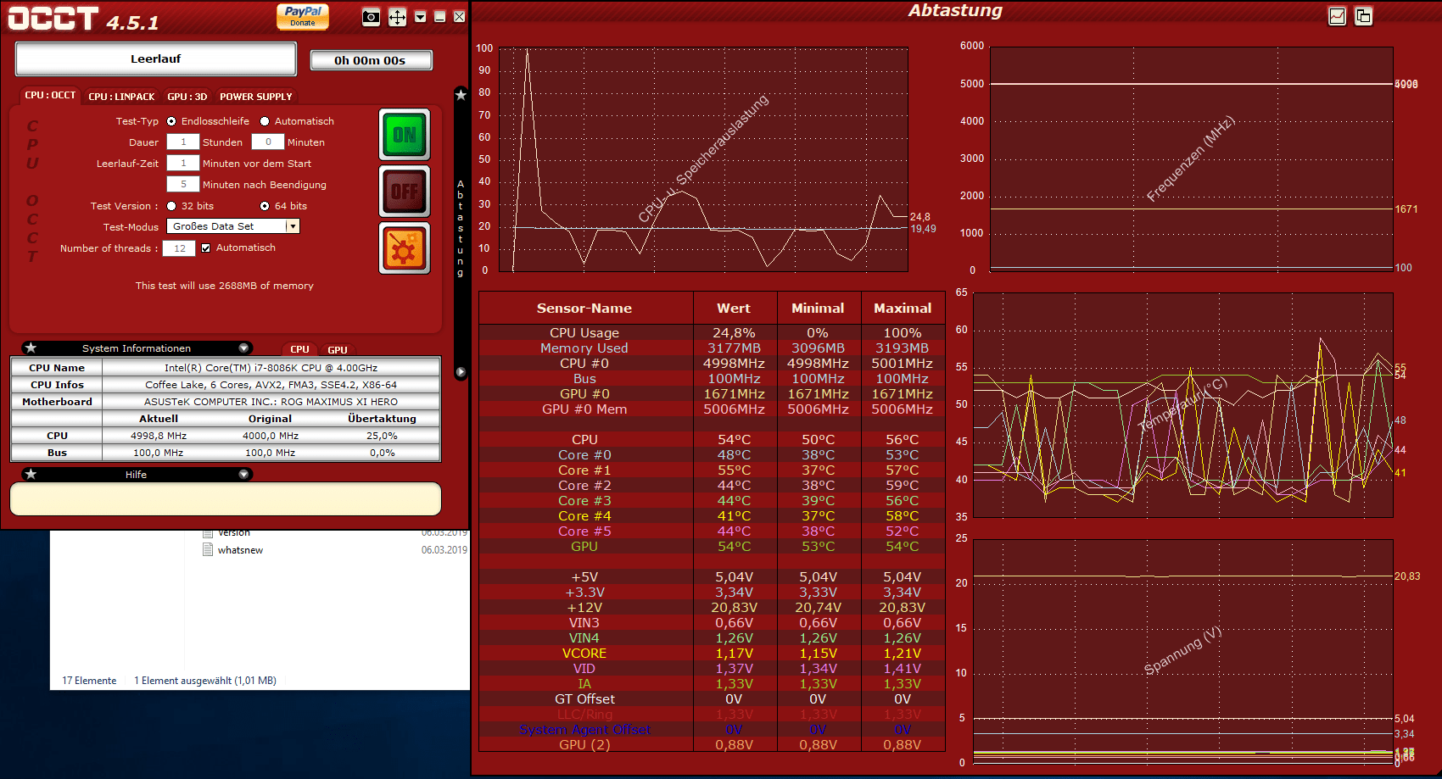Click the star icon beside Hilfe
Image resolution: width=1442 pixels, height=779 pixels.
point(31,474)
